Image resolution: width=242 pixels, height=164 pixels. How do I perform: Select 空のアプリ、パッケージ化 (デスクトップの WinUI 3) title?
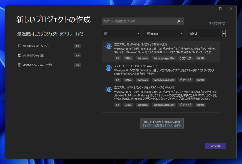[x=140, y=45]
